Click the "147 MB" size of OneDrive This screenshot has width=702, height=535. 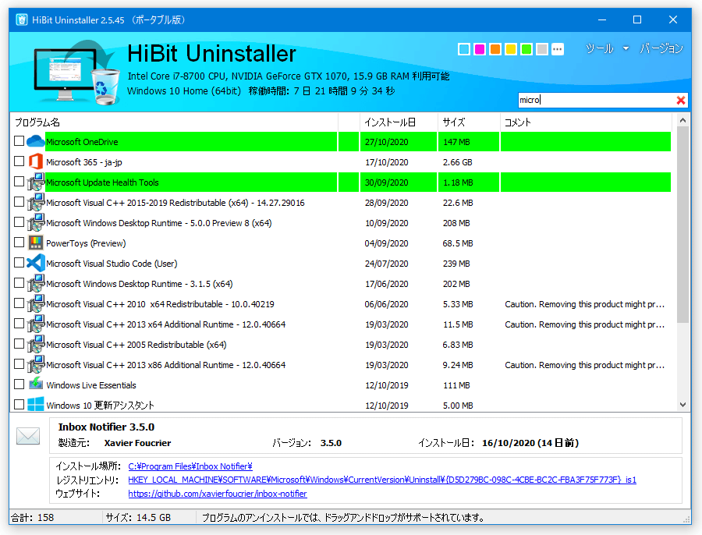point(456,142)
